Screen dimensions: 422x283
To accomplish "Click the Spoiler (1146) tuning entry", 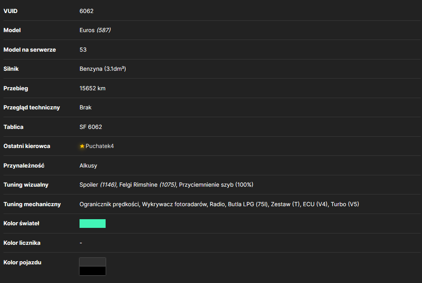I will point(98,184).
